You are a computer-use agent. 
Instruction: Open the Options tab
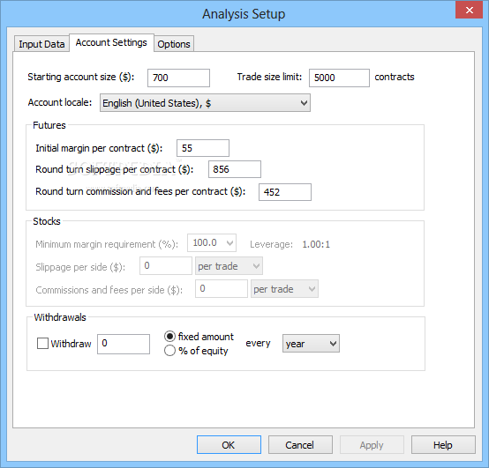174,44
